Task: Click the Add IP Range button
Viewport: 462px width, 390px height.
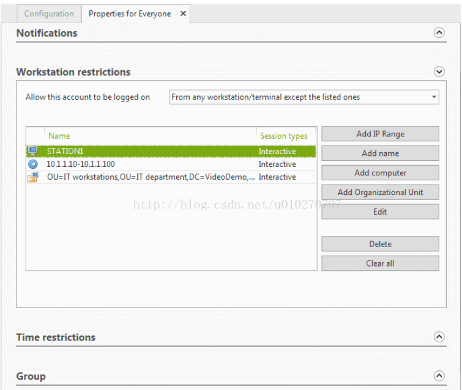Action: click(380, 134)
